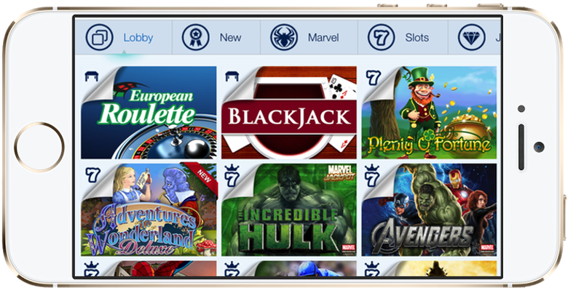The width and height of the screenshot is (568, 293).
Task: Click table icon above BlackJack tile
Action: tap(232, 76)
